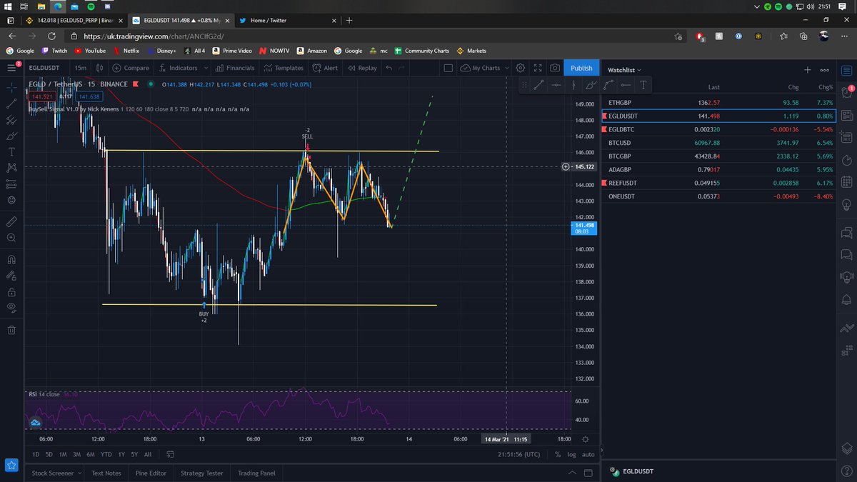Select the crosshair cursor tool
The image size is (857, 482).
[x=11, y=87]
